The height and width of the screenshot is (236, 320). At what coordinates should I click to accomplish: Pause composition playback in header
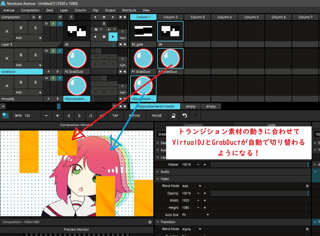(x=104, y=17)
